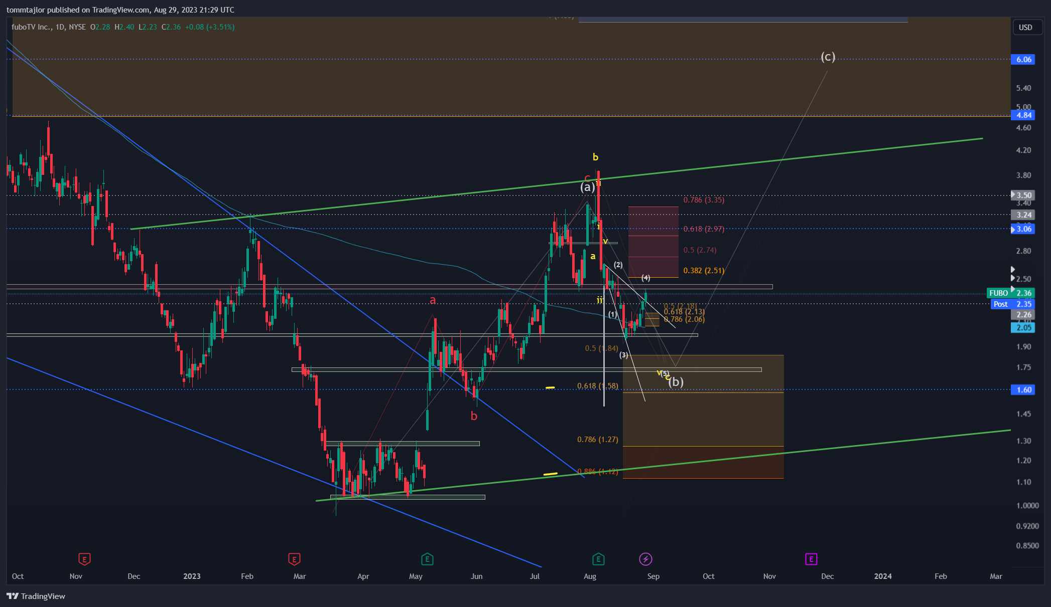This screenshot has height=607, width=1051.
Task: Click the red b wave label near June
Action: 474,416
